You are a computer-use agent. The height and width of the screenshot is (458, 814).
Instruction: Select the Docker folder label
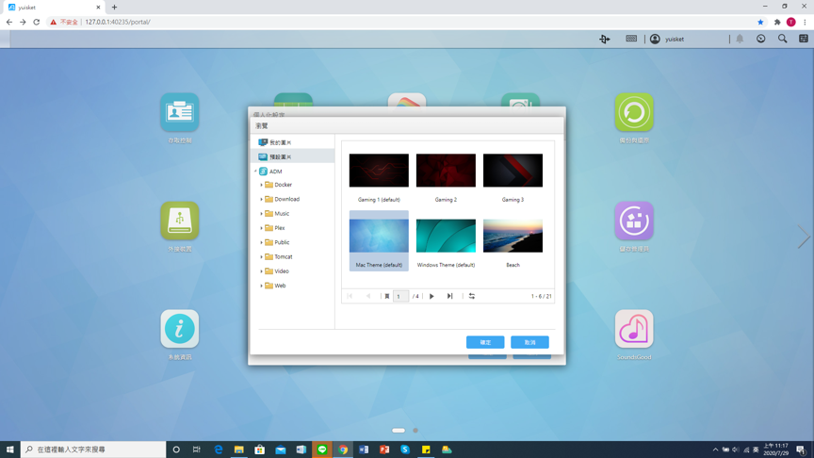283,185
